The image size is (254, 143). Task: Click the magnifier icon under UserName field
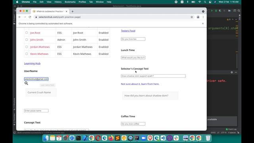pyautogui.click(x=26, y=83)
